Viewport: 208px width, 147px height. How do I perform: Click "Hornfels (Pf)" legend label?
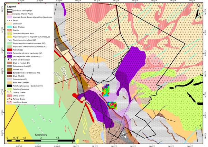point(18,70)
